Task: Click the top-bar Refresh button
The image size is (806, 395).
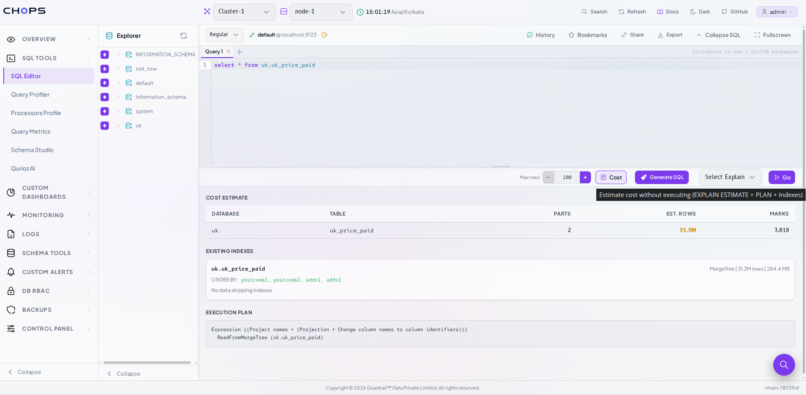Action: tap(632, 12)
